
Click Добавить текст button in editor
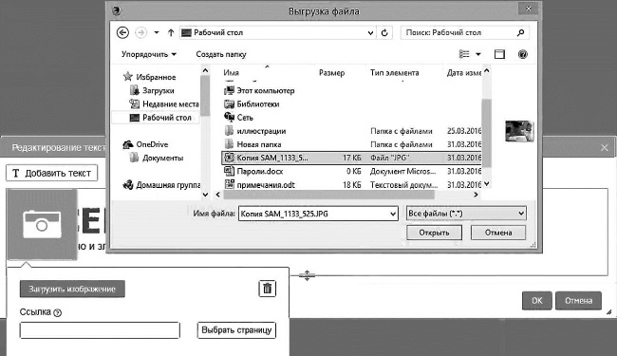tap(51, 173)
